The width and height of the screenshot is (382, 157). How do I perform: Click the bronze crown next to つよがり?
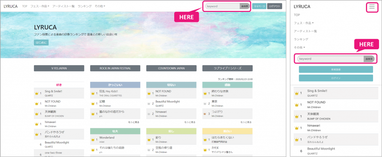tap(204, 113)
